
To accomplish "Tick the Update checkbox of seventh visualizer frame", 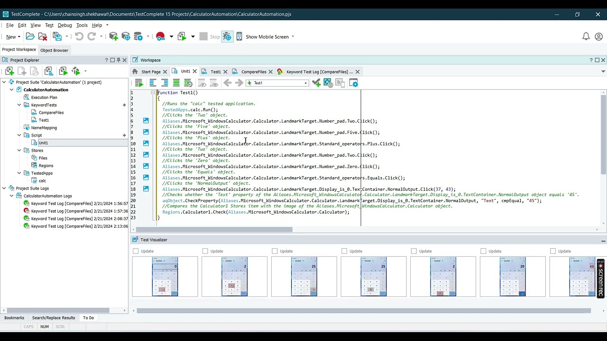I will click(x=553, y=251).
